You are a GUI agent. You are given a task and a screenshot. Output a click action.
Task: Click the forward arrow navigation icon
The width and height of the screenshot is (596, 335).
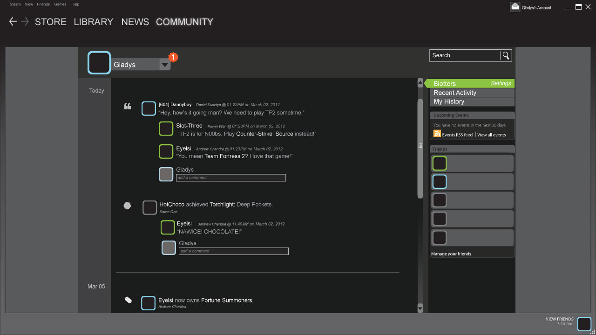click(x=25, y=21)
